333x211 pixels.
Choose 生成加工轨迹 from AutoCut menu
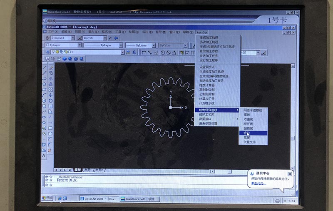point(209,38)
